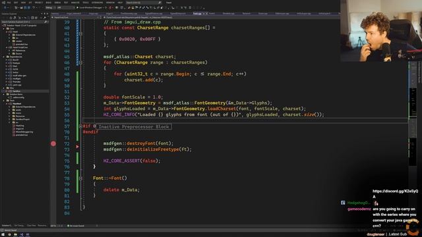Open the Debug configuration dropdown
The width and height of the screenshot is (422, 237).
coord(50,7)
